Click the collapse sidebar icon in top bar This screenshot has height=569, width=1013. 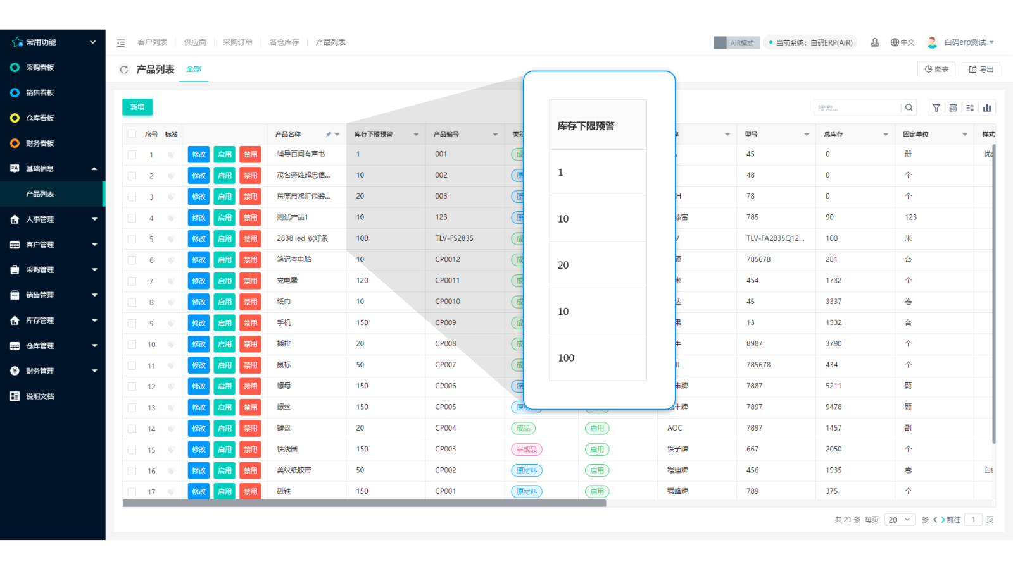121,42
